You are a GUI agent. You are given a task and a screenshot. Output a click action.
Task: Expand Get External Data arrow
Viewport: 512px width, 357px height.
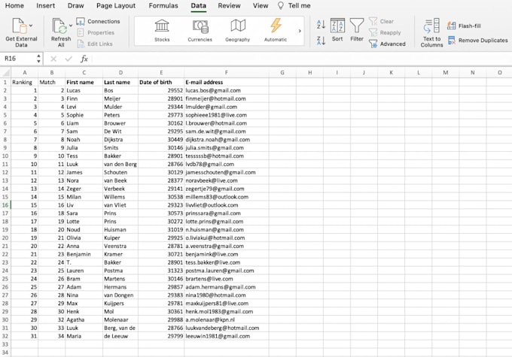pos(31,26)
